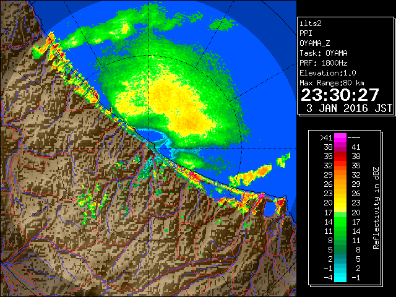The width and height of the screenshot is (396, 297).
Task: Click the radar site at the crosshair center
Action: tap(149, 148)
